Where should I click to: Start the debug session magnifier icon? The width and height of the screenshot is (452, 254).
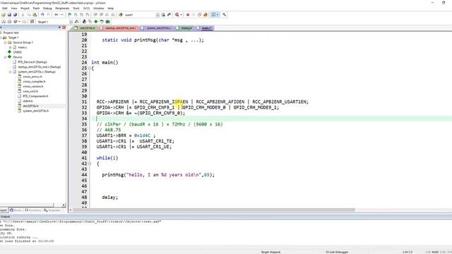tap(177, 15)
